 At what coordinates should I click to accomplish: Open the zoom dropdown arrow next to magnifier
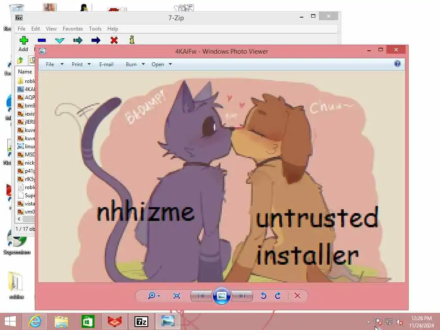(159, 296)
